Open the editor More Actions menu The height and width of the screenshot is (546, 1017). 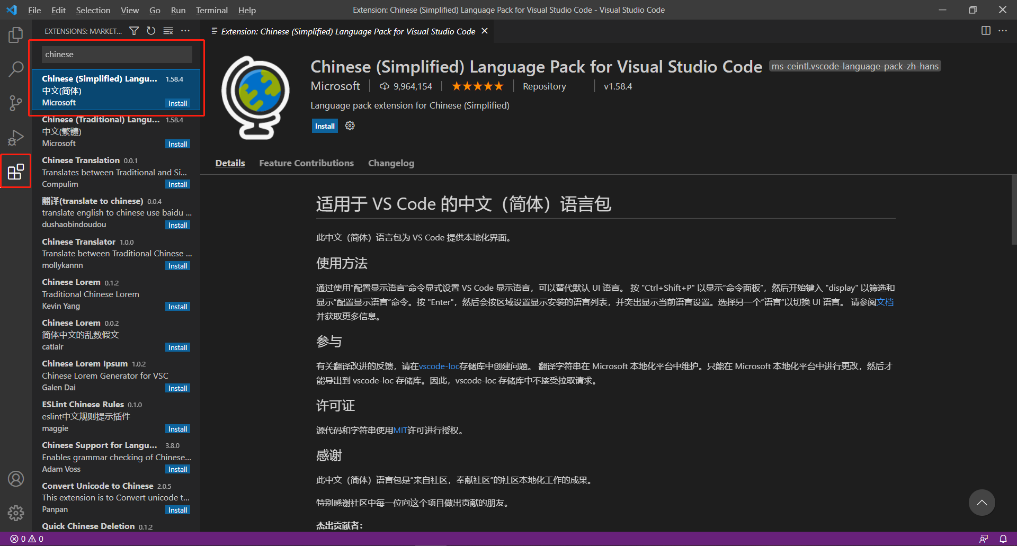[x=1003, y=31]
